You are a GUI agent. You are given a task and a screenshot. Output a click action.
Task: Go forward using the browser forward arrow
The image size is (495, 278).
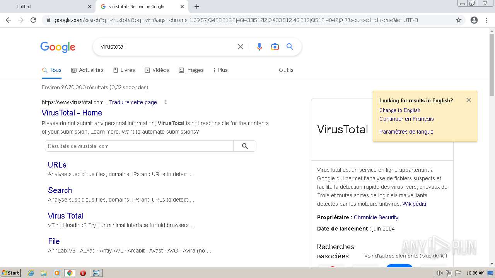(x=21, y=20)
